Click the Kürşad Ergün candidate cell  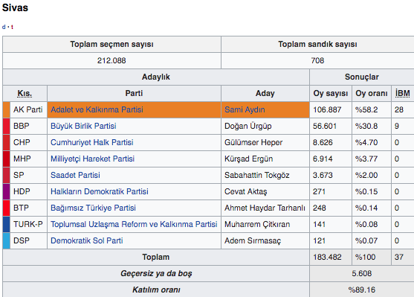[x=265, y=159]
